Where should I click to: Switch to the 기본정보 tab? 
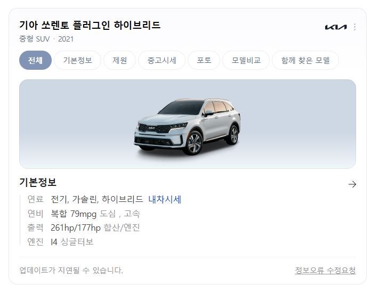pyautogui.click(x=77, y=60)
